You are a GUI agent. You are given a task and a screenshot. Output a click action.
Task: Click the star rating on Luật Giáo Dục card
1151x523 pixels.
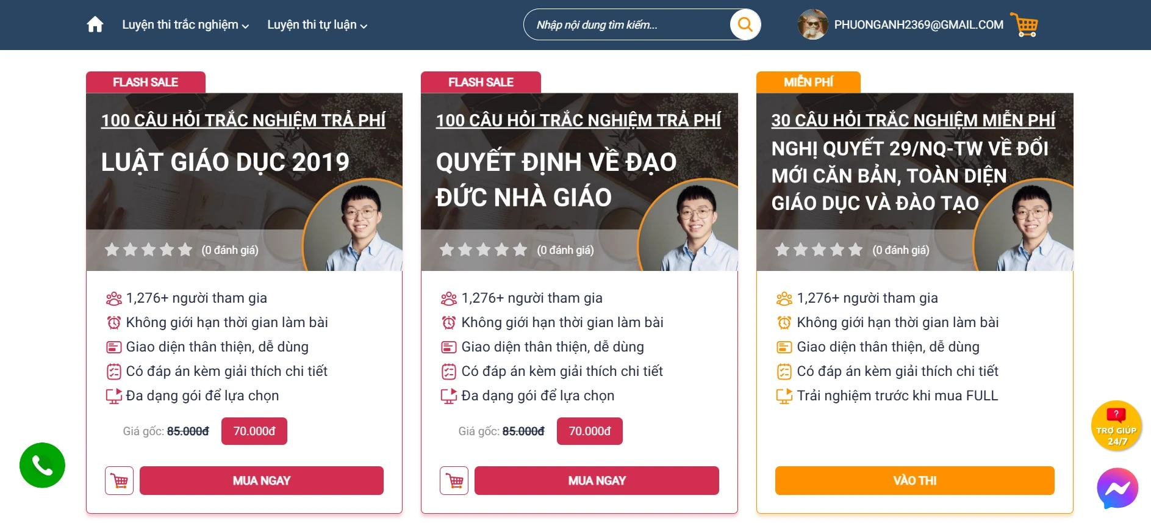[x=149, y=250]
